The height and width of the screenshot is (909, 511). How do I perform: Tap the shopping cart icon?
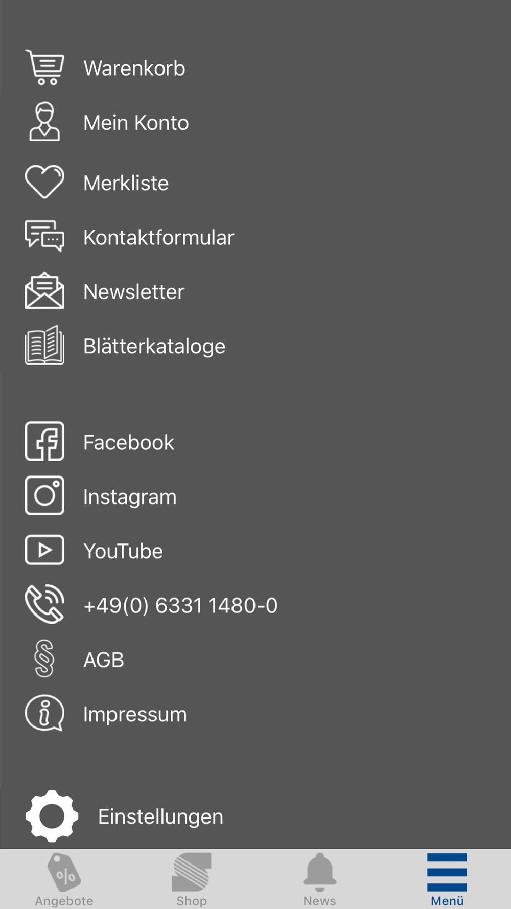click(44, 67)
